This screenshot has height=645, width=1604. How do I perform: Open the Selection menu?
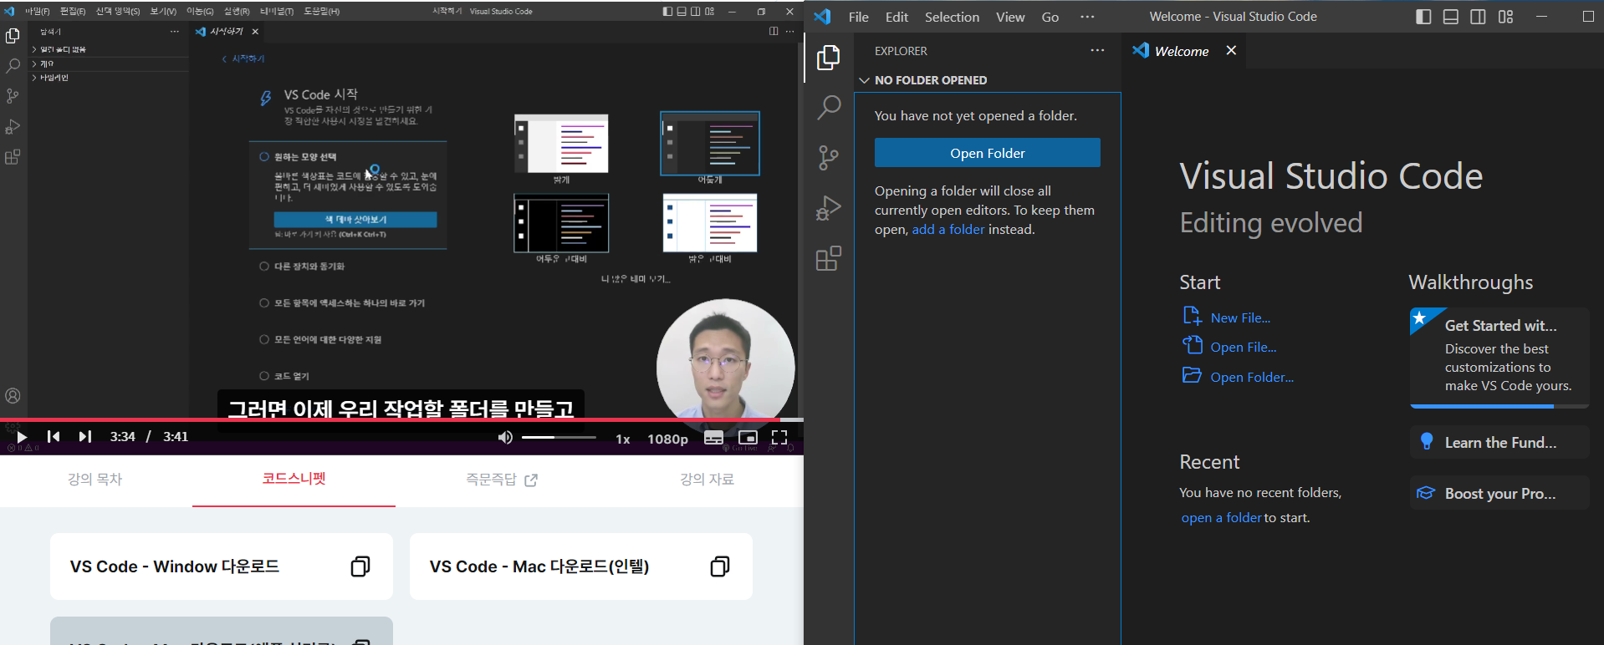[x=952, y=17]
